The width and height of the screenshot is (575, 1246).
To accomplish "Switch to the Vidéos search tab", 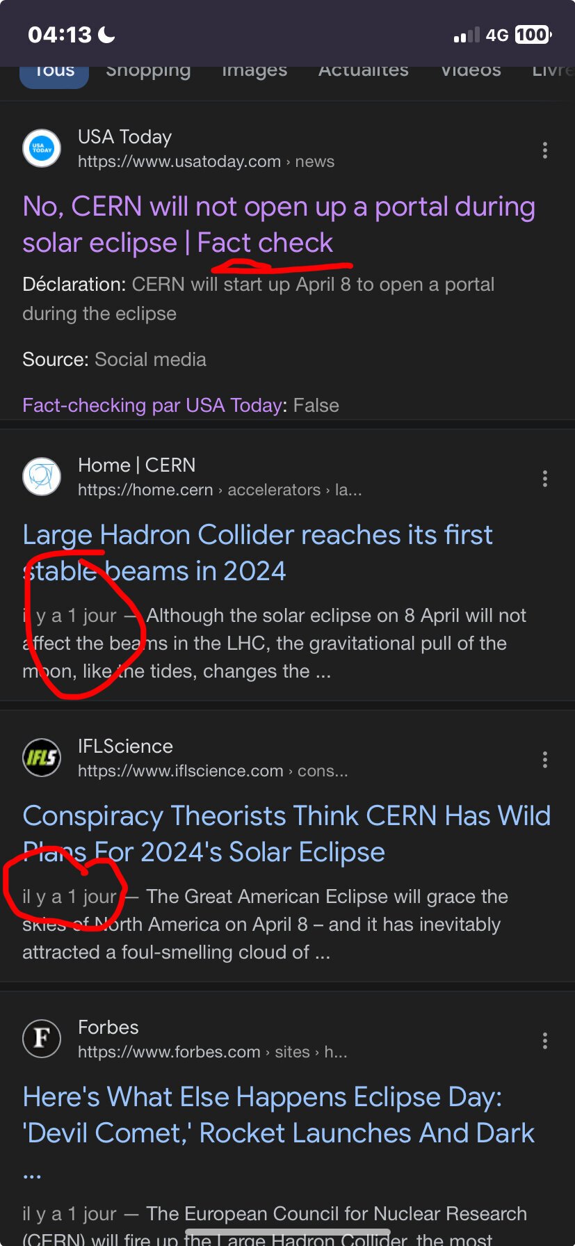I will pos(471,71).
